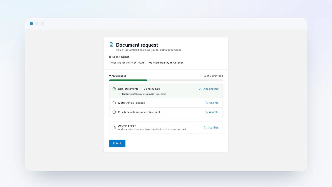This screenshot has height=187, width=332.
Task: Click the green check circle for Bank statements
Action: click(x=114, y=89)
